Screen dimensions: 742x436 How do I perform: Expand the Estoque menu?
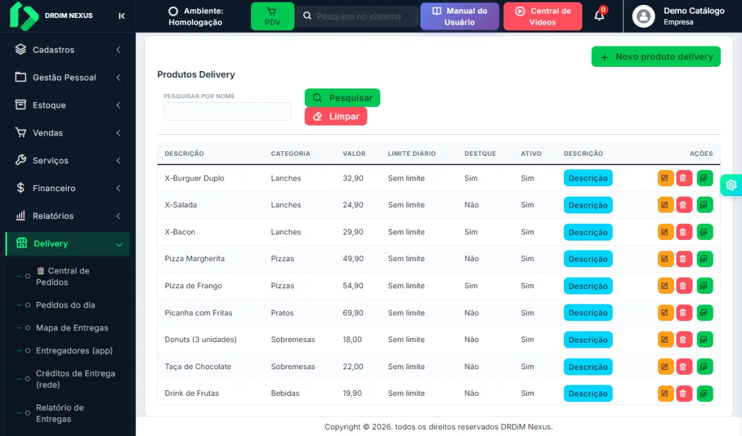68,105
